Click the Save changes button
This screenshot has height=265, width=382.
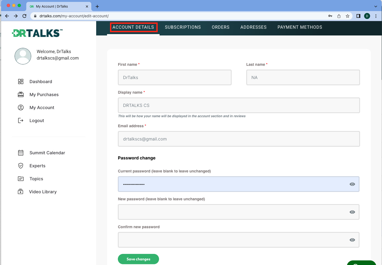[138, 259]
